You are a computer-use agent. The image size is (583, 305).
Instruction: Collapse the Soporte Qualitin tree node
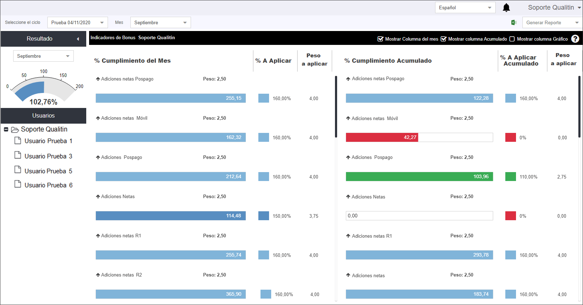pyautogui.click(x=6, y=129)
